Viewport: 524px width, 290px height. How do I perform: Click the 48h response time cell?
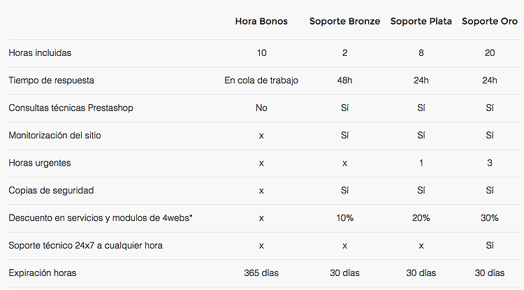click(x=344, y=80)
